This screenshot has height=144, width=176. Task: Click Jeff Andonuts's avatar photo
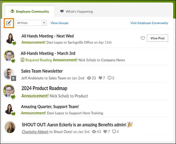[x=9, y=73]
